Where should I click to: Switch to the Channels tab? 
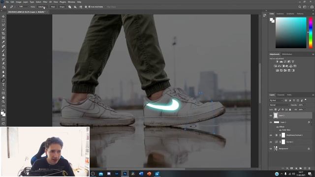point(281,95)
